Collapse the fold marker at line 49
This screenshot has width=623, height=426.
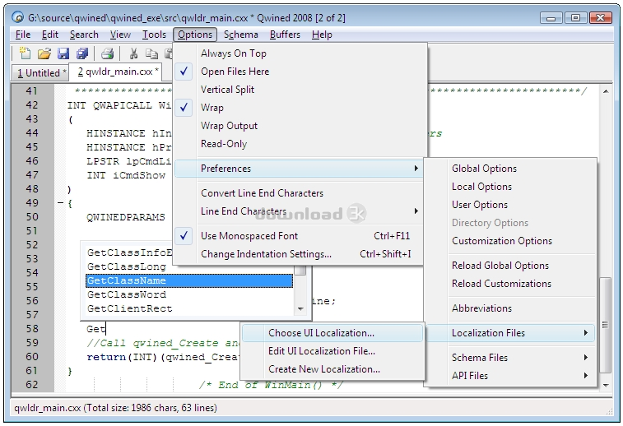[x=60, y=203]
